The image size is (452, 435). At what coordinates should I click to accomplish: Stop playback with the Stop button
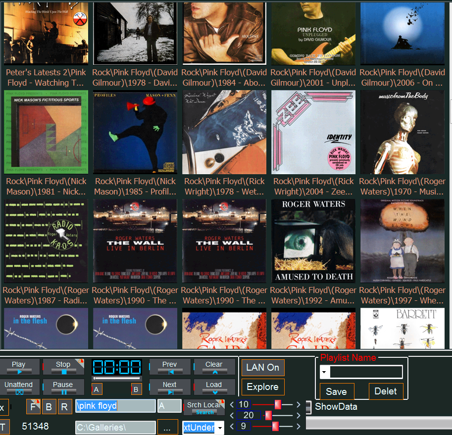click(x=63, y=367)
